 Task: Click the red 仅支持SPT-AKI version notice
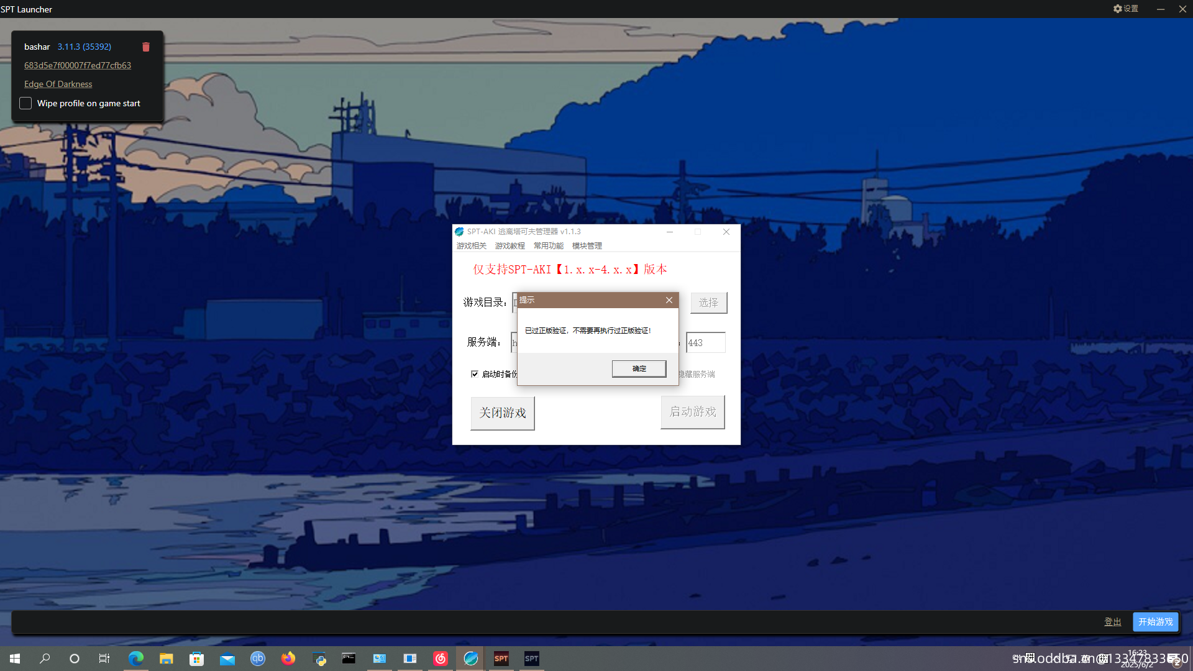[570, 270]
